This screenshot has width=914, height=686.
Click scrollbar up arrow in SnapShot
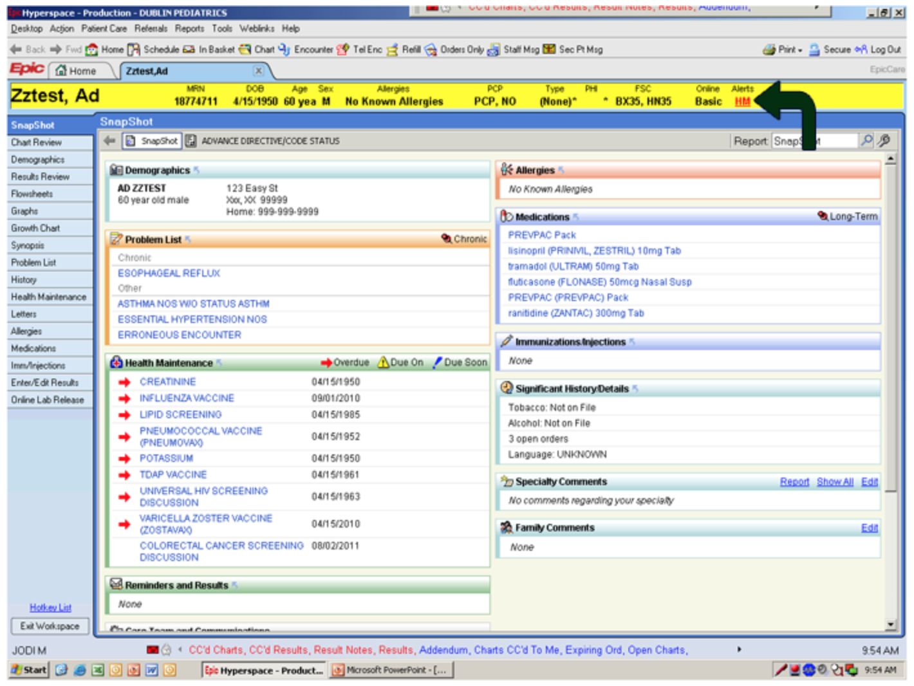tap(891, 158)
